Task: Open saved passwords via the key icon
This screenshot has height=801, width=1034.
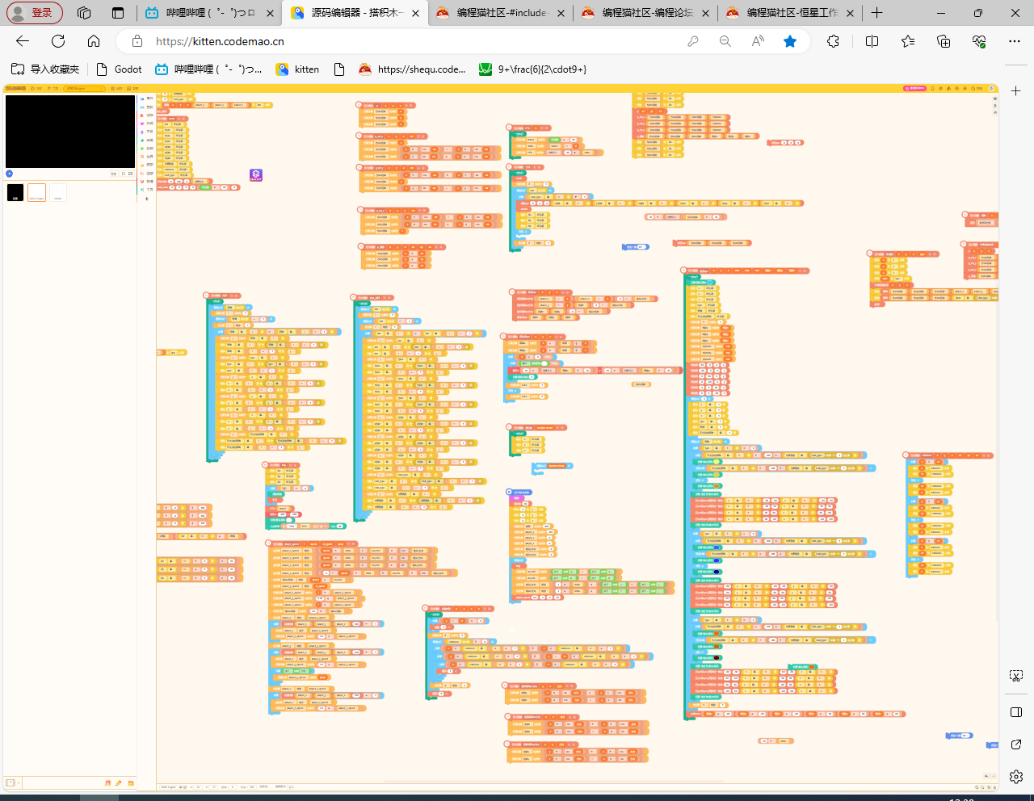Action: [x=692, y=41]
